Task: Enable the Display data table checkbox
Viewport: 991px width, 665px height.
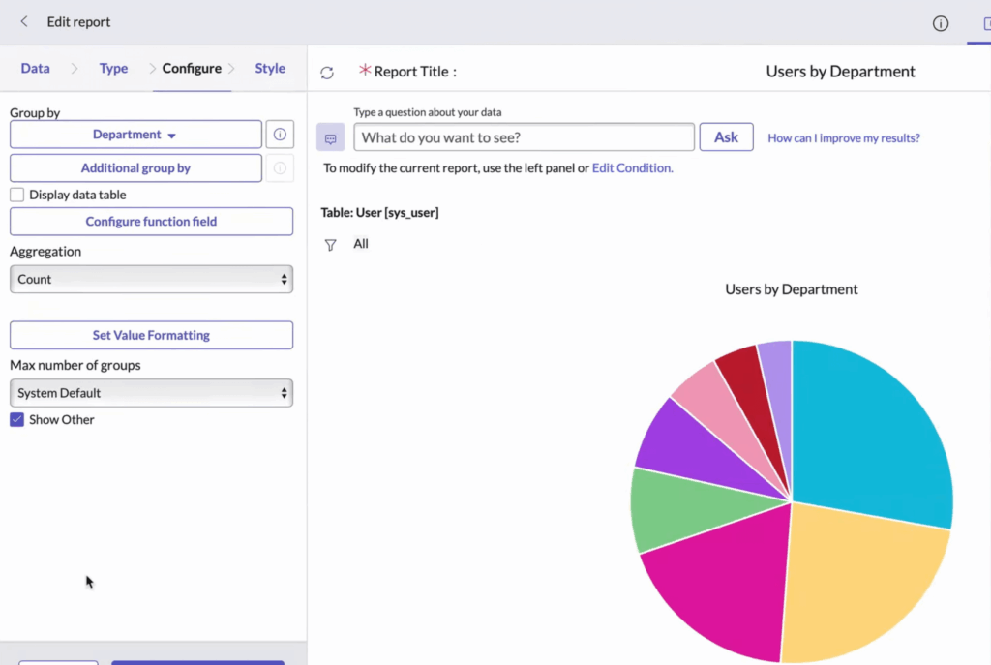Action: (x=17, y=195)
